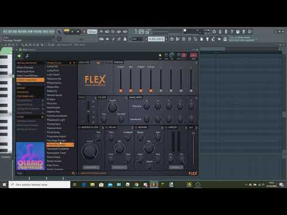Open the PATTERNS menu
Viewport: 287px width, 215px height.
[22, 32]
